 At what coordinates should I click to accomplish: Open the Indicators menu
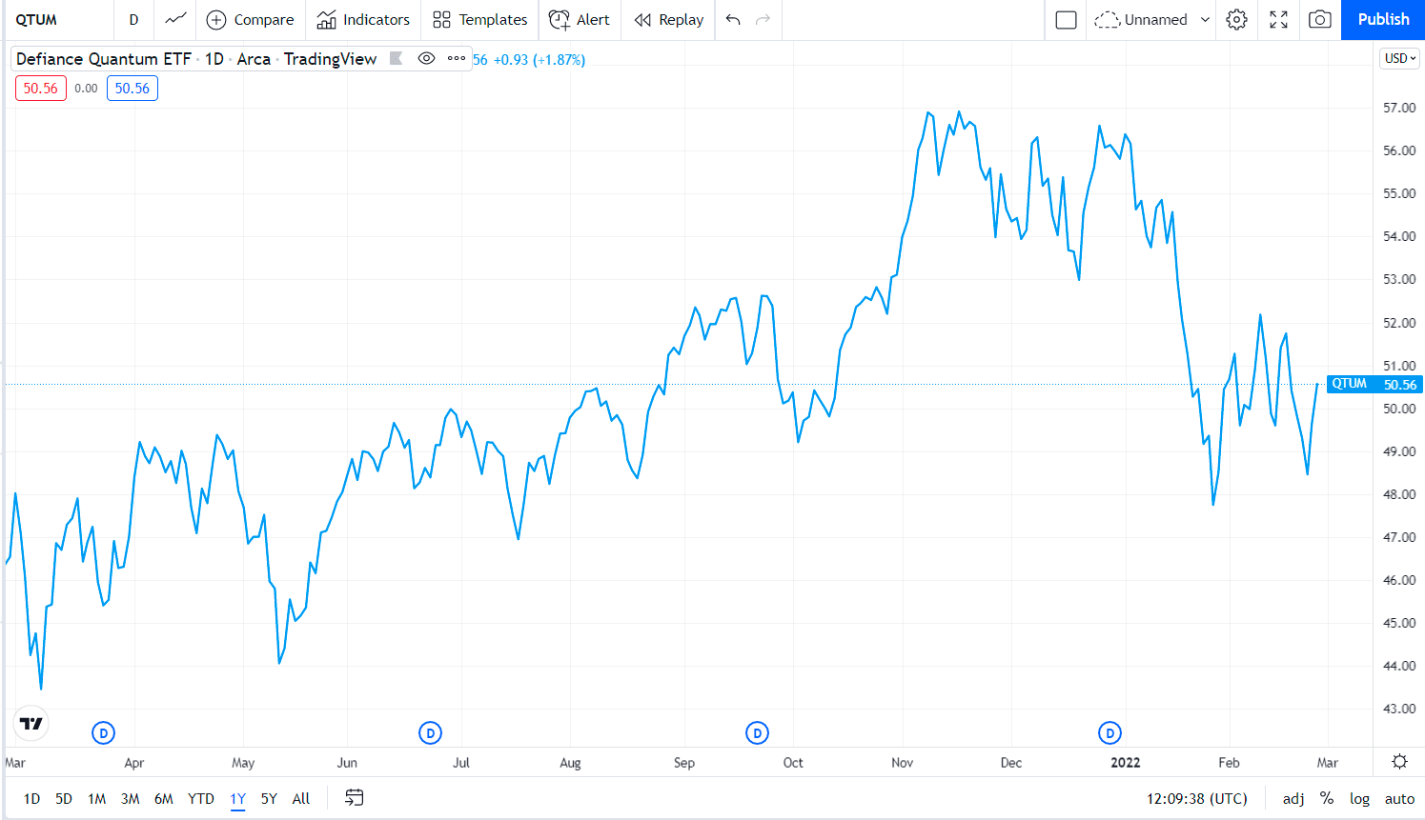coord(363,19)
